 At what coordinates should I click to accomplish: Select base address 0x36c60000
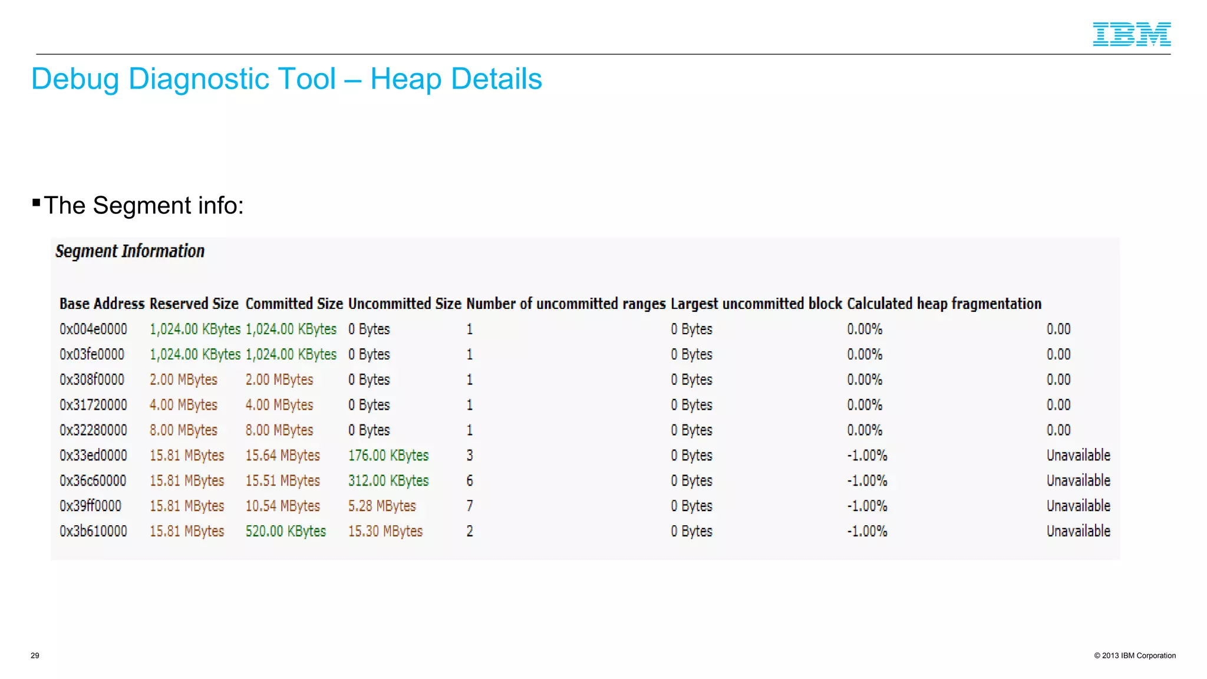[93, 481]
